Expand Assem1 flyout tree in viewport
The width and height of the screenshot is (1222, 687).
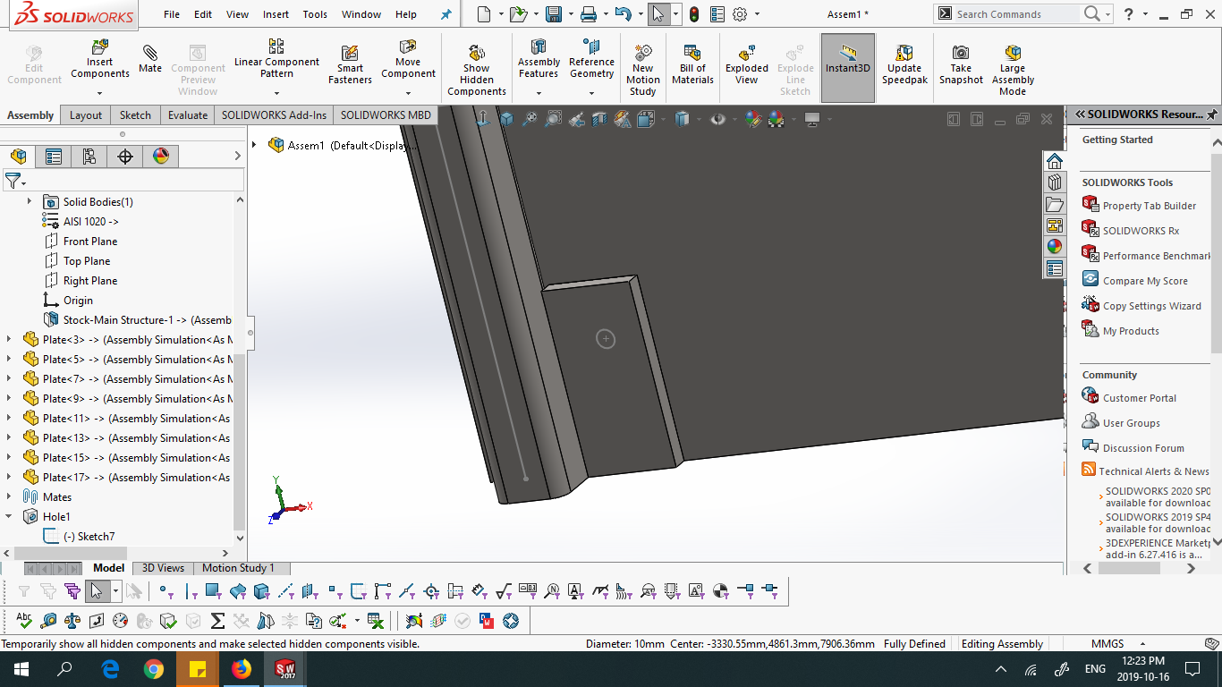coord(255,145)
